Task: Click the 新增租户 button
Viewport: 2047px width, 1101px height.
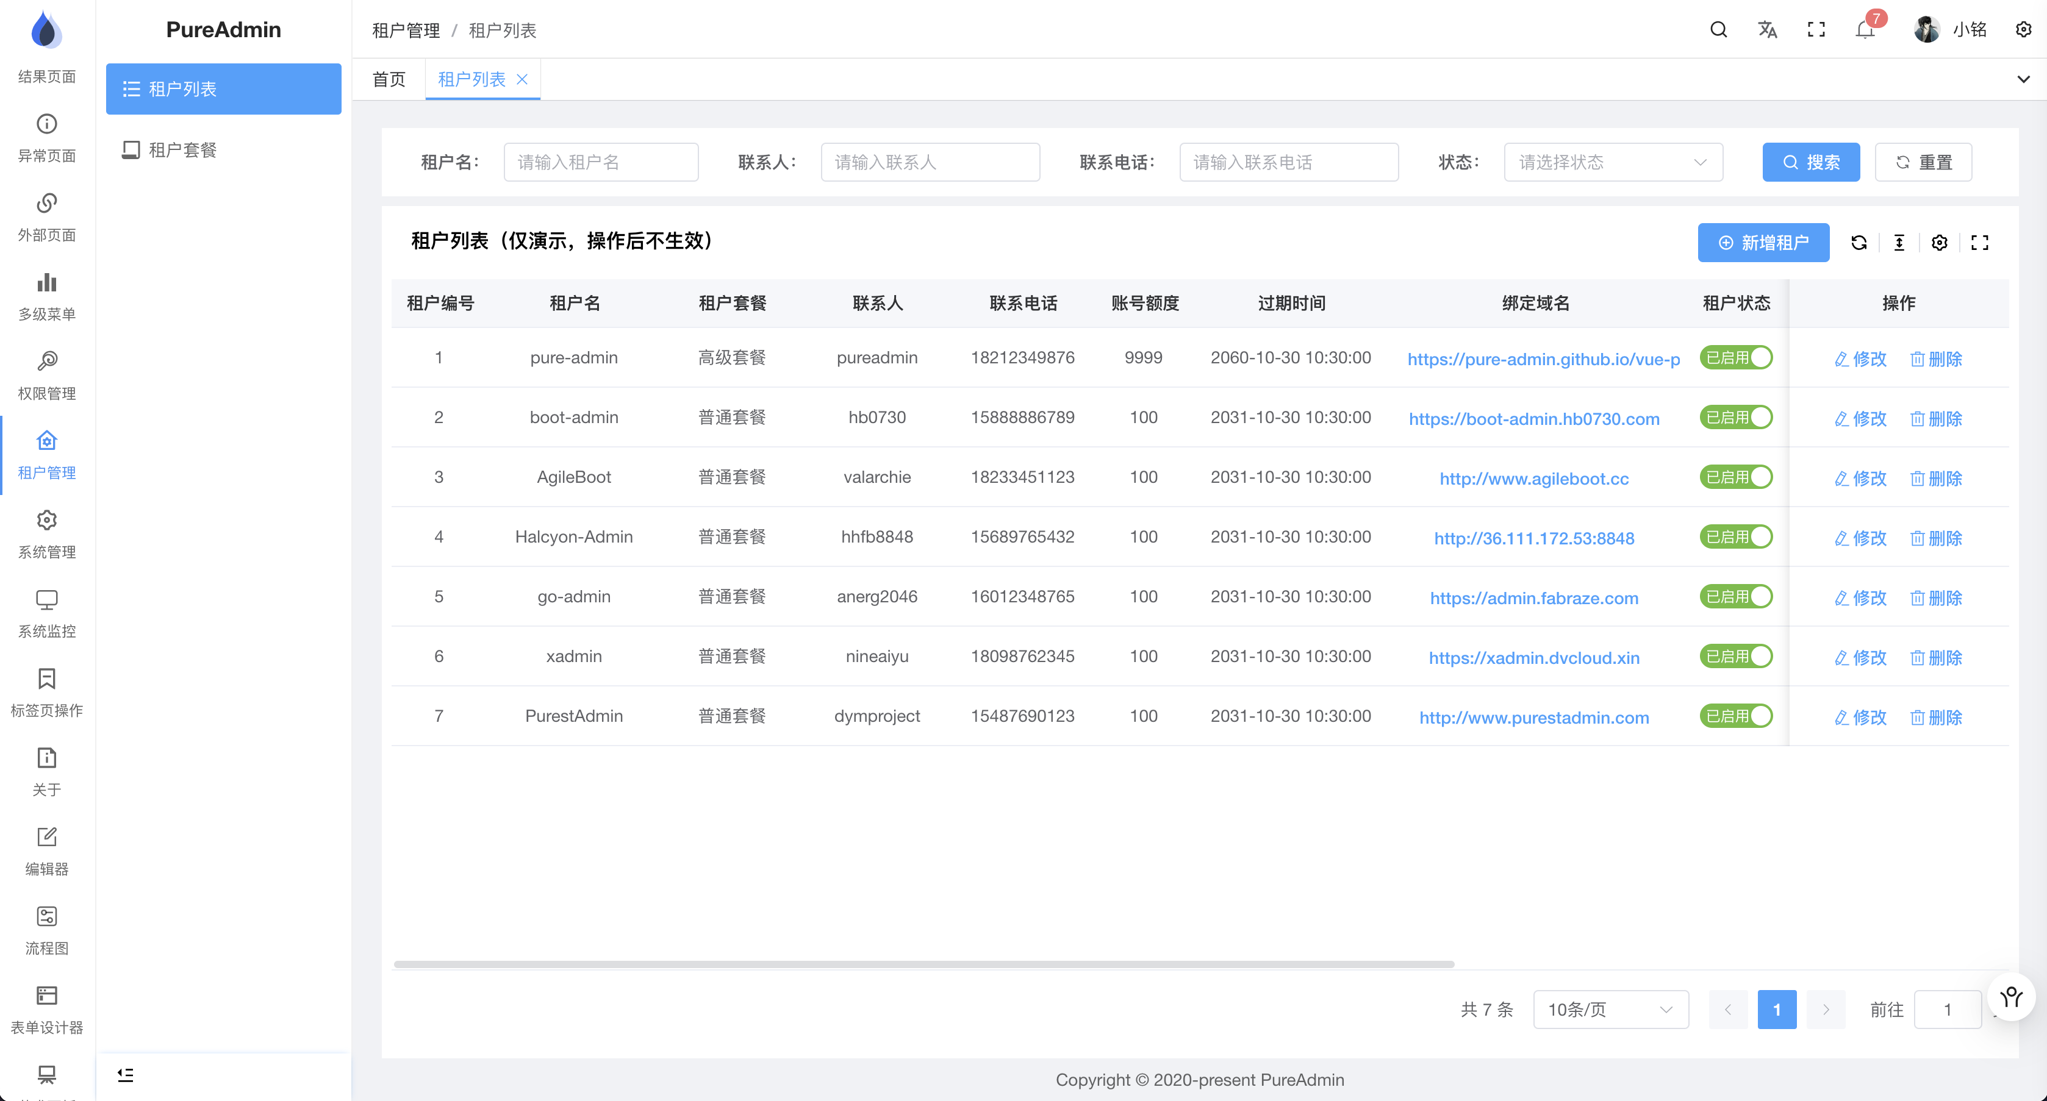Action: [x=1763, y=242]
